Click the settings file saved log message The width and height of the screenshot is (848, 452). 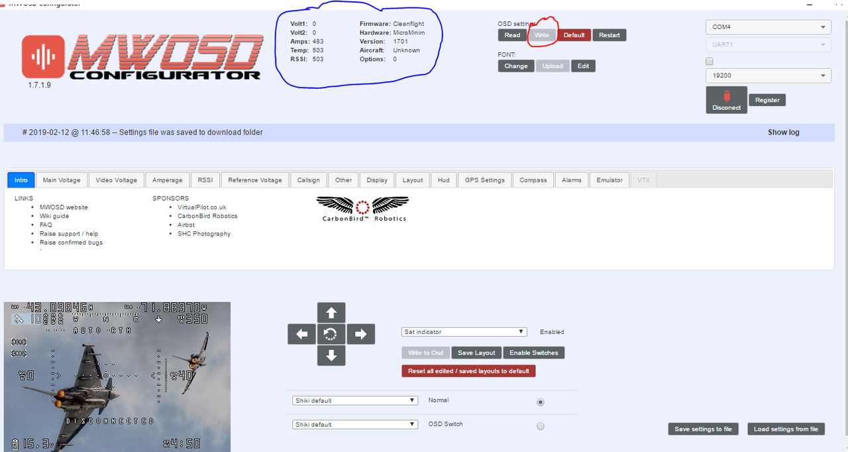142,133
